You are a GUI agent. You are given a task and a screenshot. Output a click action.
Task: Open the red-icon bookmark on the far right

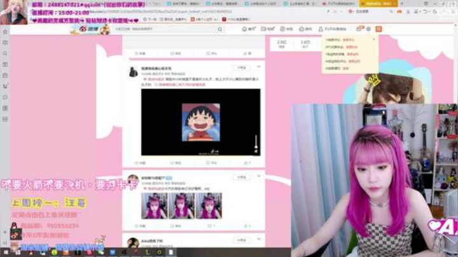pyautogui.click(x=236, y=19)
